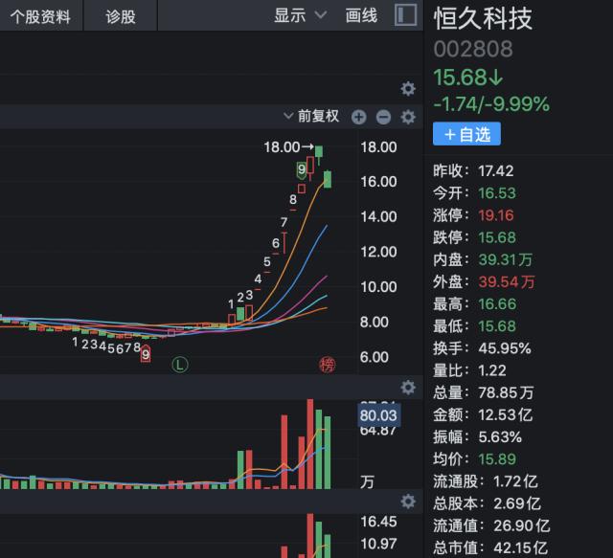Screen dimensions: 613x558
Task: Toggle the side panel layout icon
Action: [x=405, y=15]
